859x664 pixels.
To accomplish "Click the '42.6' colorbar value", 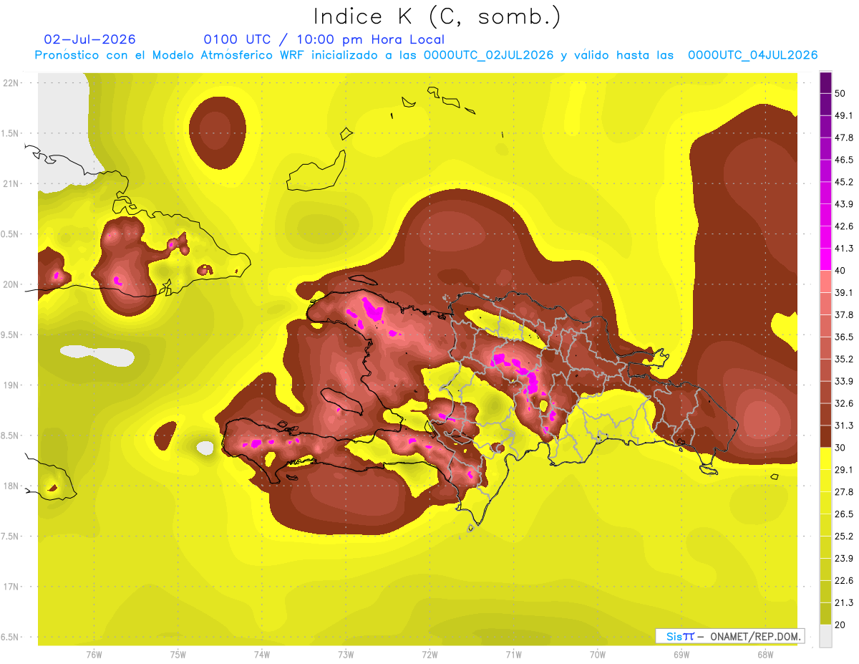I will [844, 226].
